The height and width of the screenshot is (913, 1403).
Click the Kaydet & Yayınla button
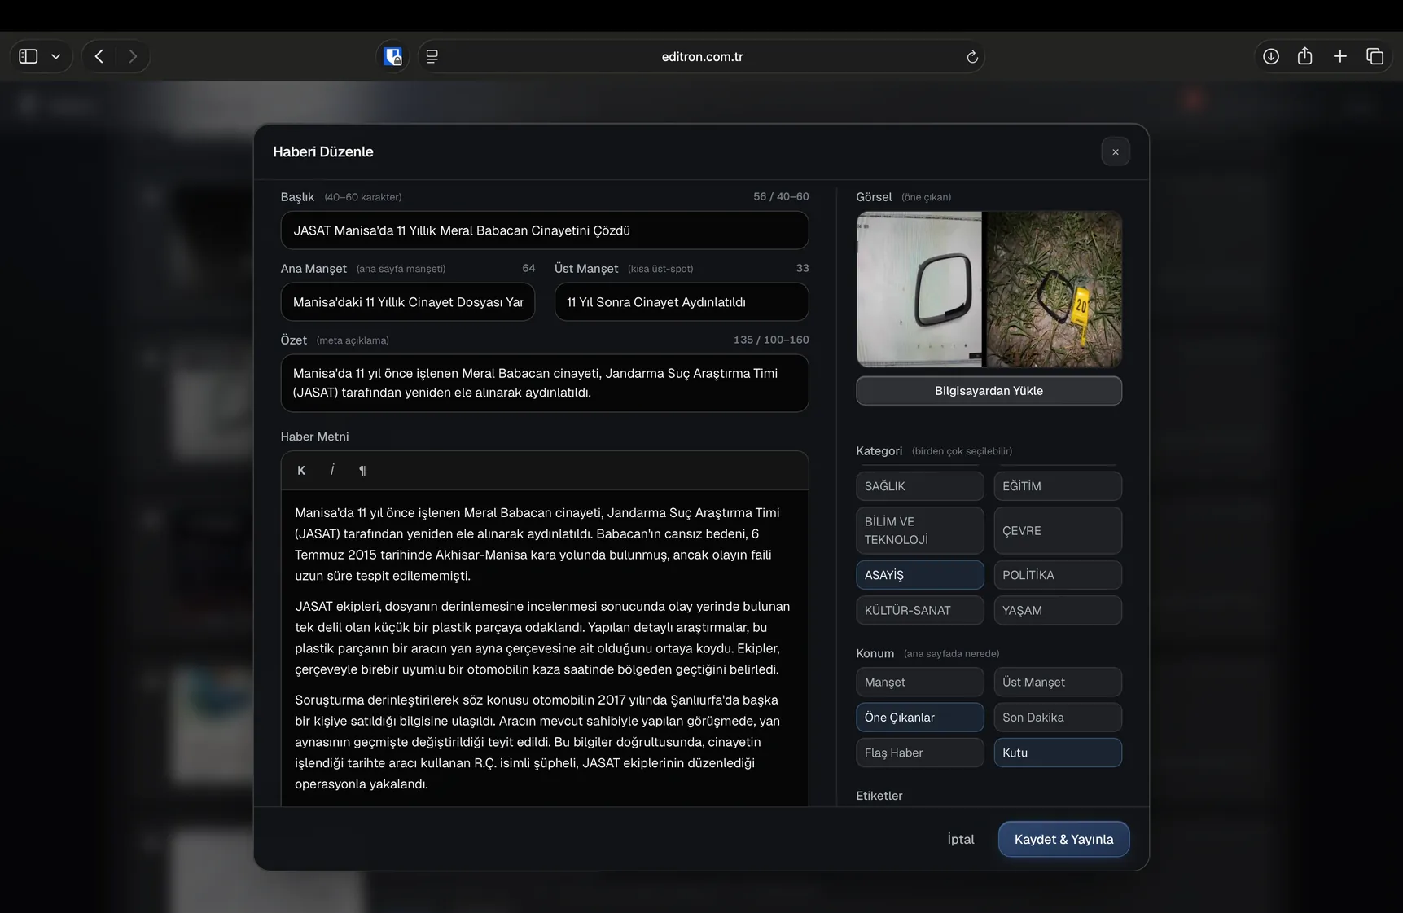1063,839
